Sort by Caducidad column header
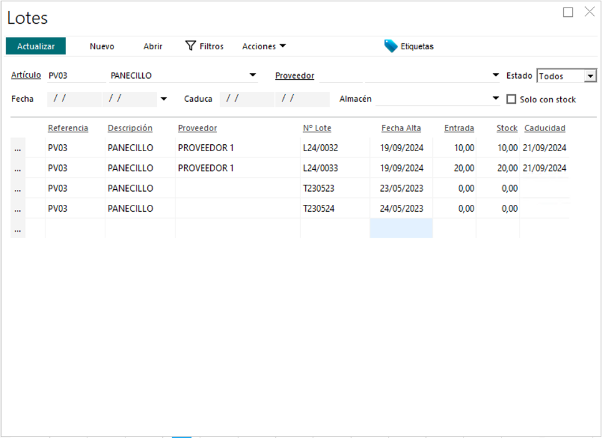 (545, 128)
